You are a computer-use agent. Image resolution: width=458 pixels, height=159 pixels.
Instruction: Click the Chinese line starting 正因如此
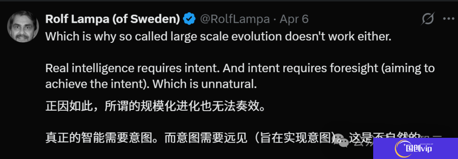155,106
